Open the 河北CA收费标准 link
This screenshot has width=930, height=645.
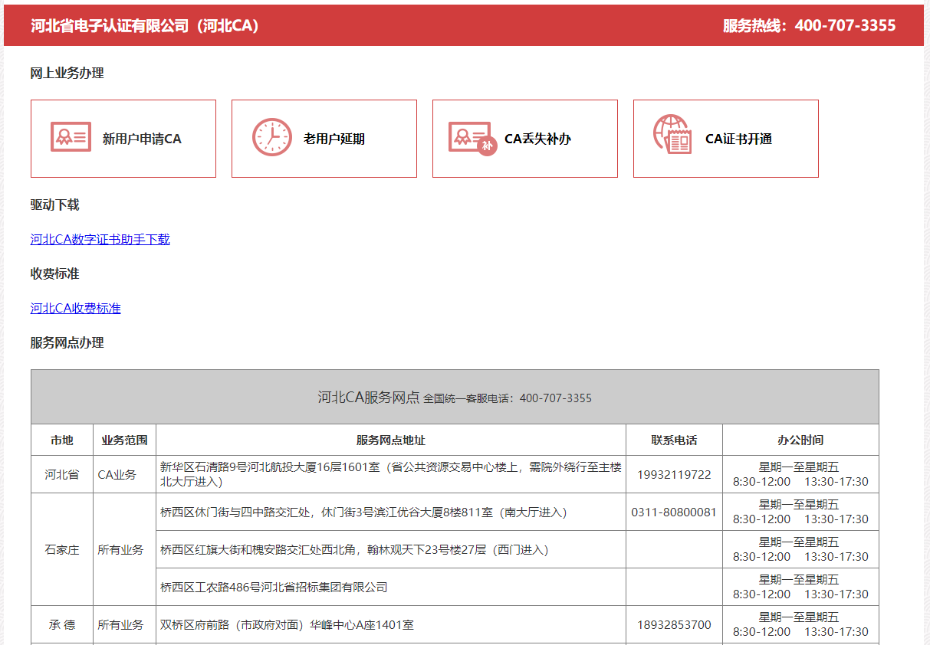click(75, 308)
